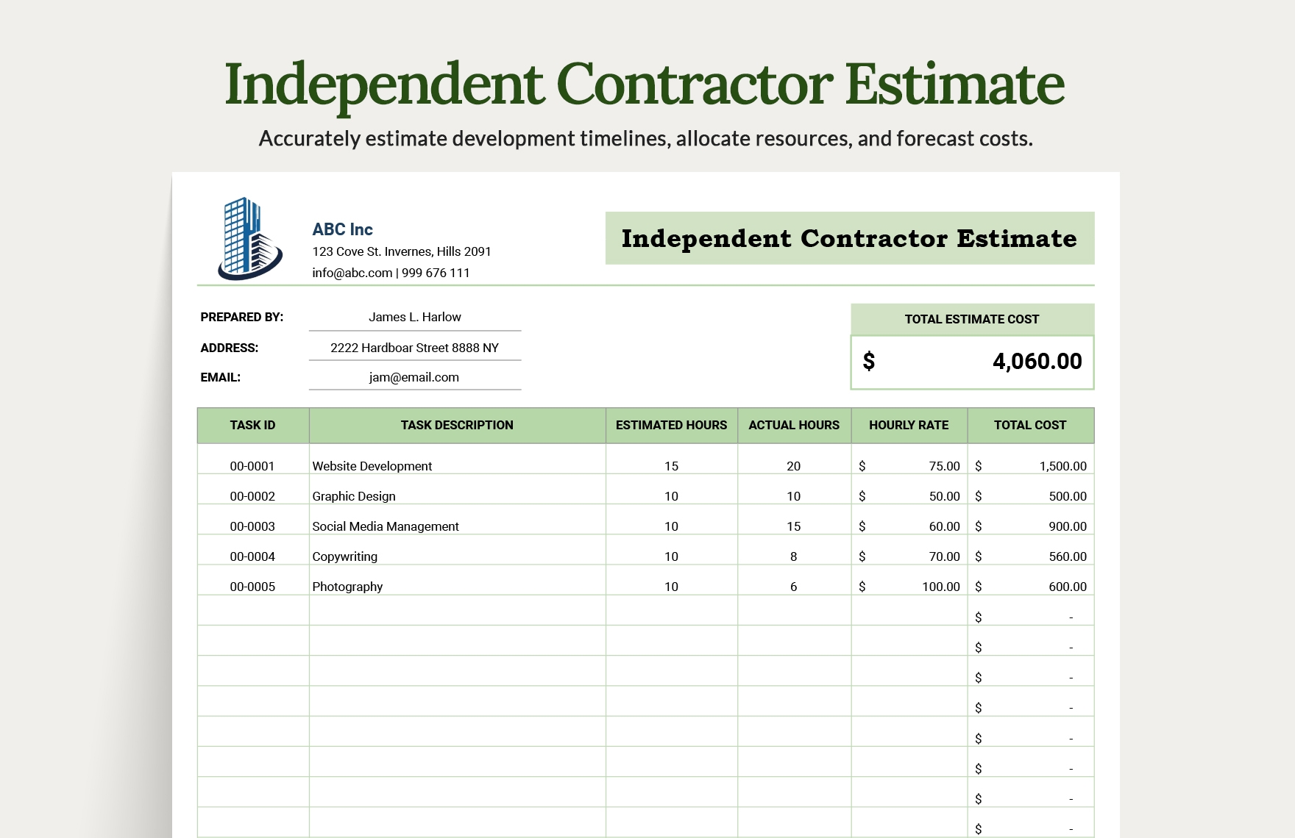Screen dimensions: 1295x838
Task: Select task ID 00-0001 cell
Action: (x=252, y=465)
